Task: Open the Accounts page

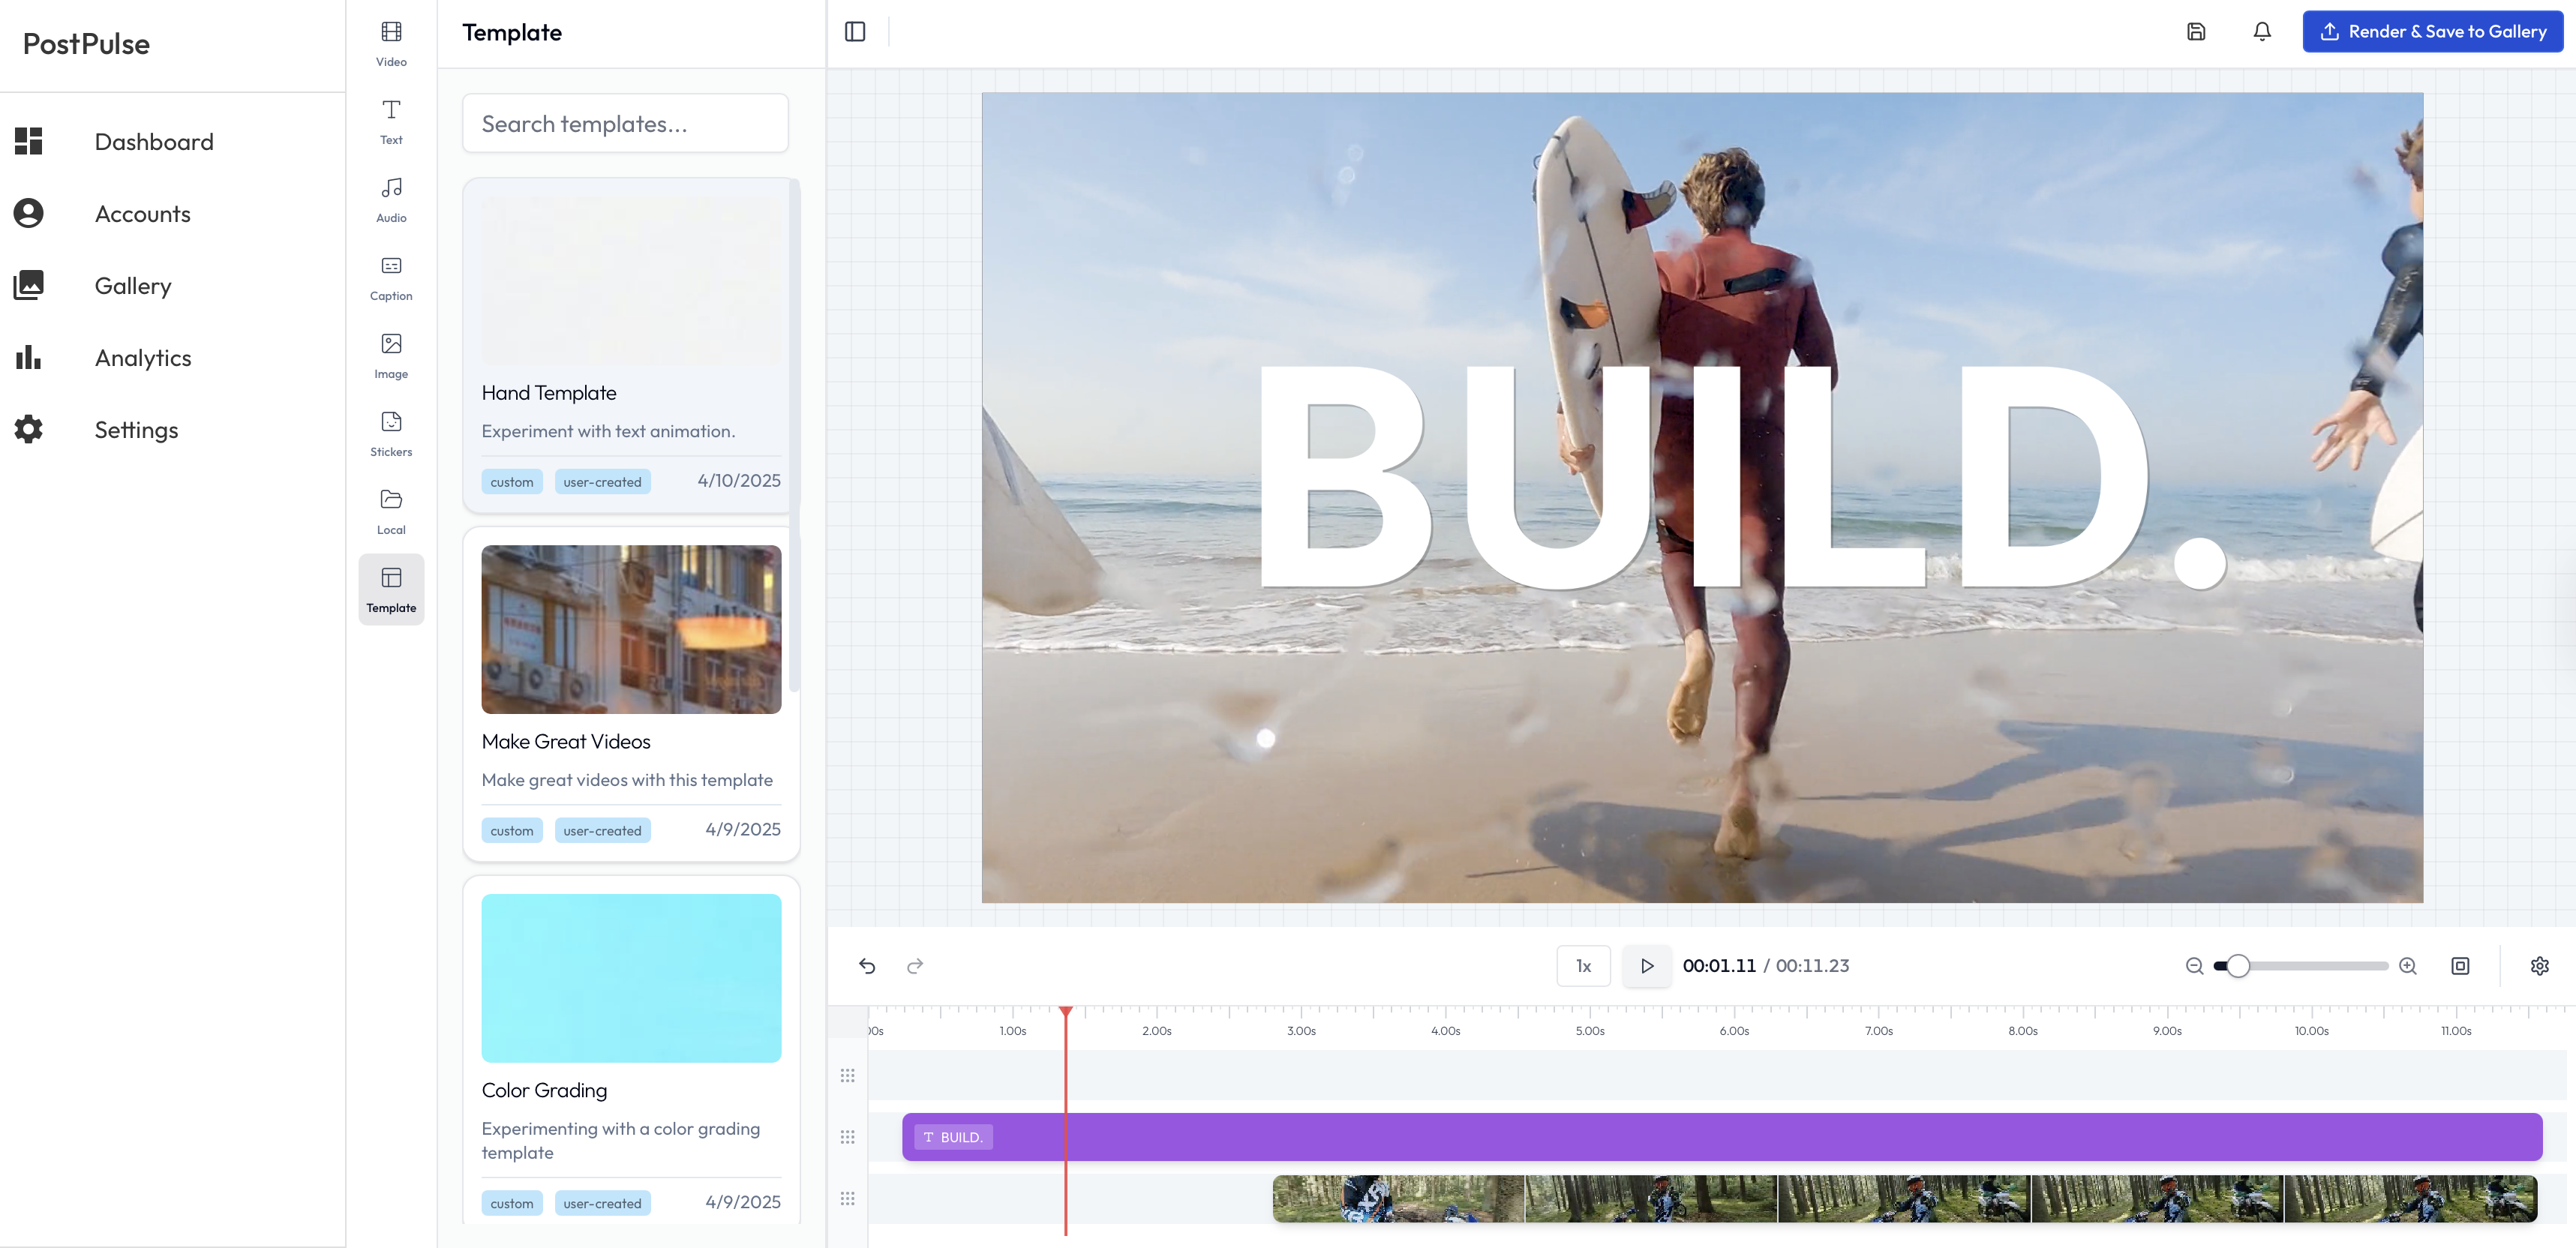Action: [142, 214]
